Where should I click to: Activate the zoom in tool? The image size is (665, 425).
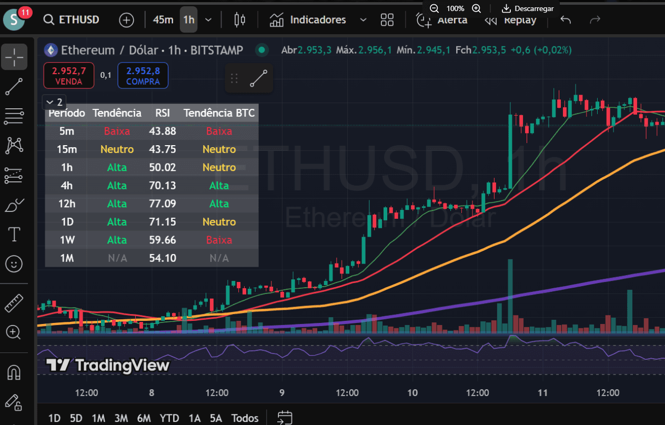pyautogui.click(x=14, y=332)
